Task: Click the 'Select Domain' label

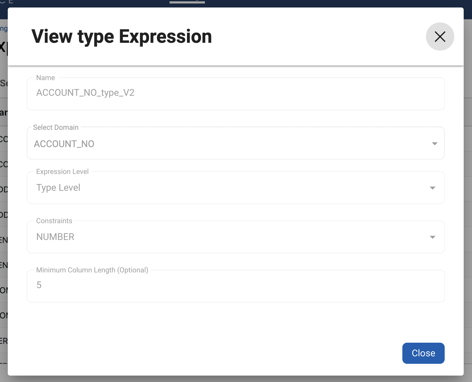Action: point(56,127)
